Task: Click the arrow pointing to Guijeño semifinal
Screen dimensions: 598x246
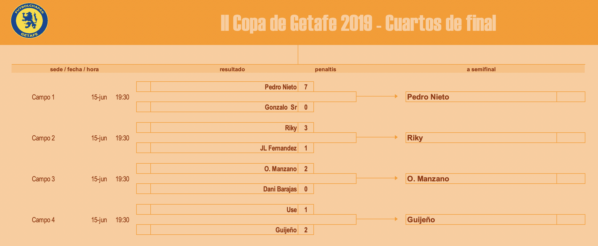Action: 377,219
